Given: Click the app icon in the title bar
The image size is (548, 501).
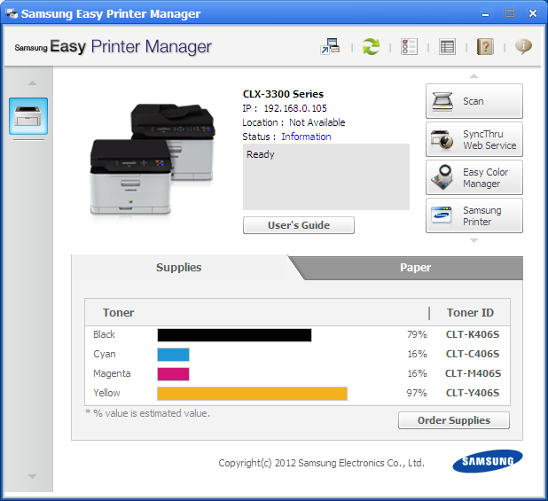Looking at the screenshot, I should (12, 13).
